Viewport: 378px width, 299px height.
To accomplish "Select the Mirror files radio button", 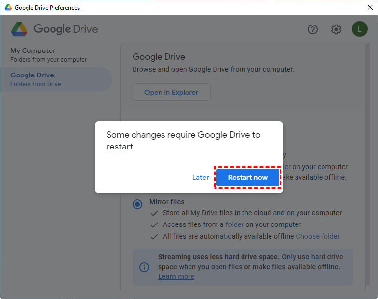I will pyautogui.click(x=137, y=204).
